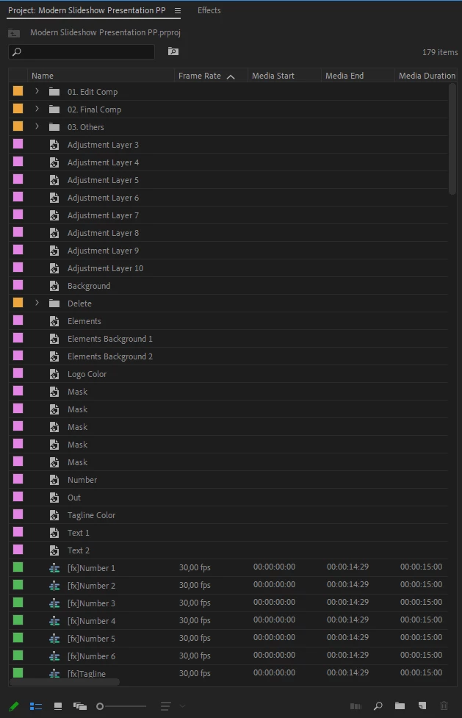Expand the 01. Edit Comp bin
This screenshot has width=462, height=718.
tap(37, 91)
